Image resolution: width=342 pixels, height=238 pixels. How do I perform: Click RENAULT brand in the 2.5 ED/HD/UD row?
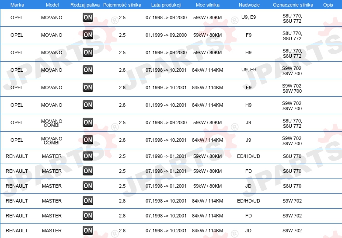point(17,156)
